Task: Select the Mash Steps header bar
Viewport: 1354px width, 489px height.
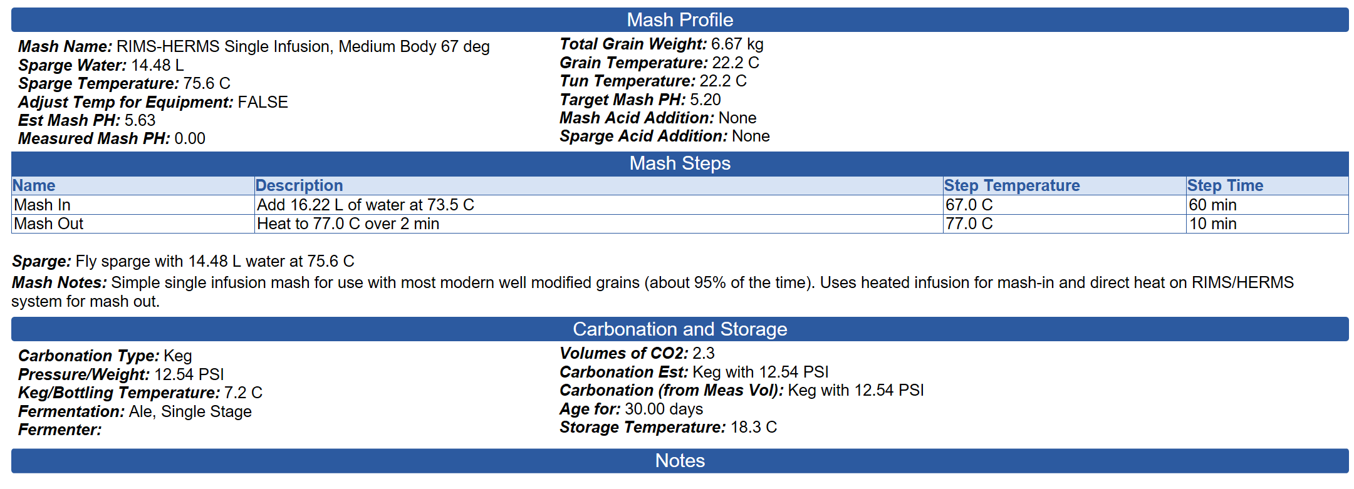Action: [680, 163]
